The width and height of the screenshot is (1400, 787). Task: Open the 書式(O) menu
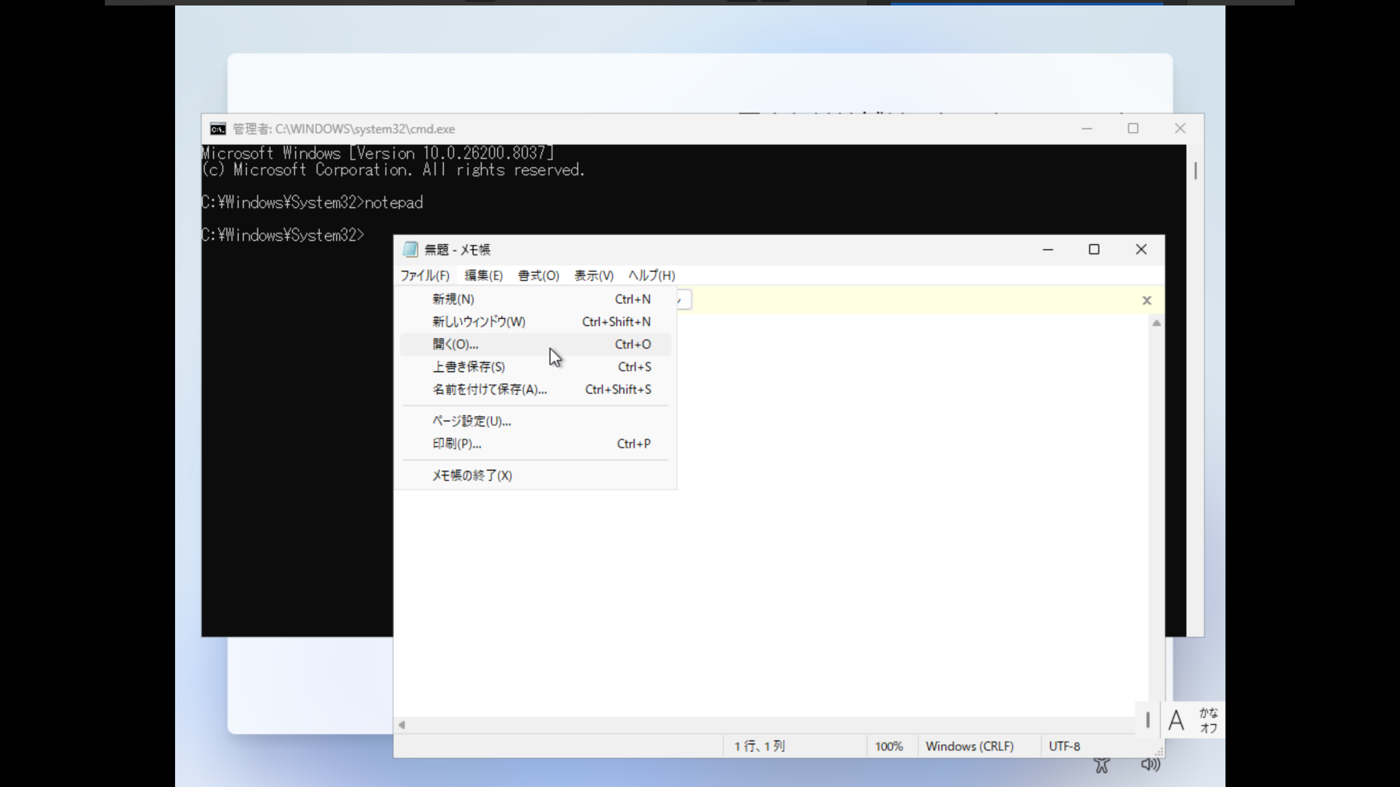pos(538,275)
